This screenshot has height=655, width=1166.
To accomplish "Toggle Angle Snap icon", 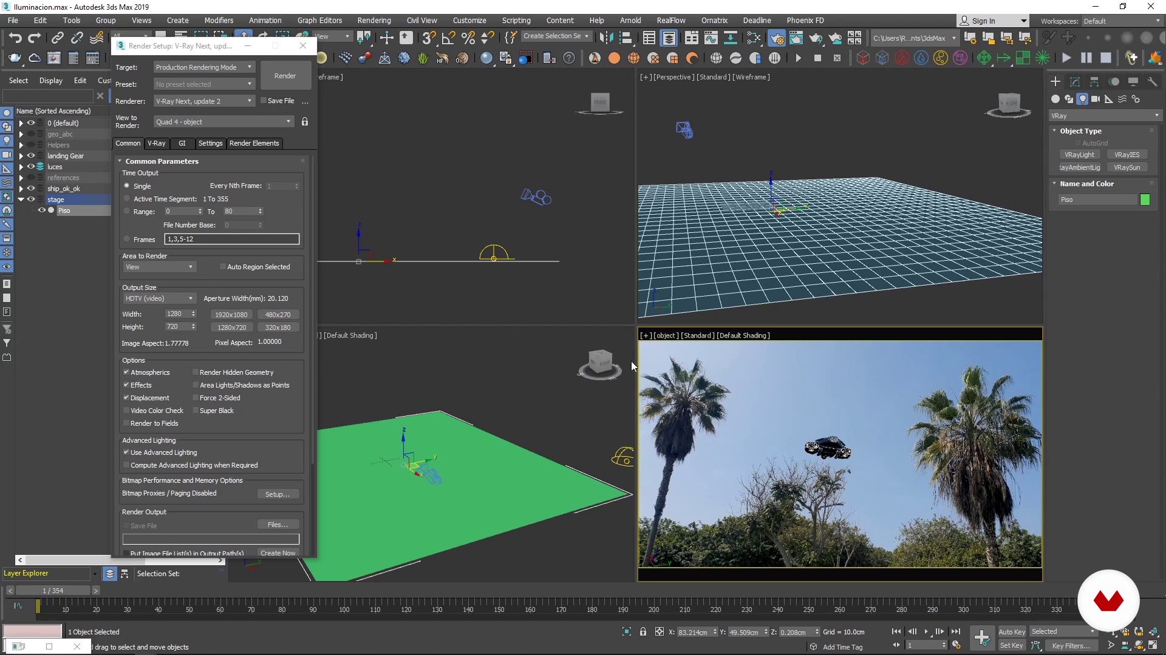I will pos(448,38).
